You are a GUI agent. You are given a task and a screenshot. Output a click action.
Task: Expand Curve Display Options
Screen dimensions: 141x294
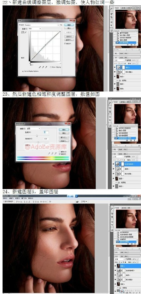23,71
